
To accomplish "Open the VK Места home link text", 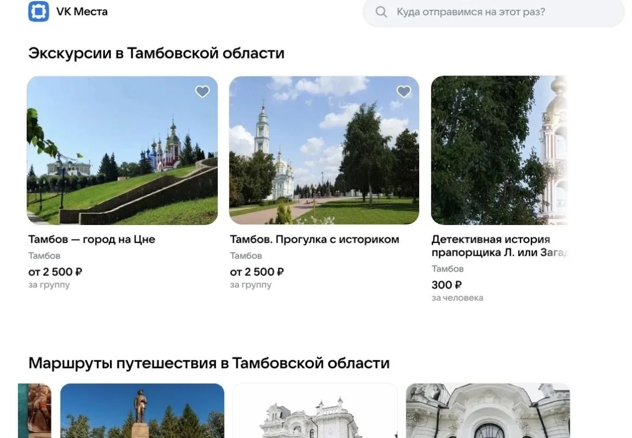I will (82, 11).
